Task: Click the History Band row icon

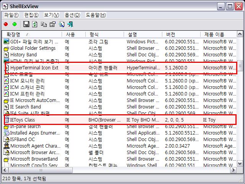Action: pos(7,54)
